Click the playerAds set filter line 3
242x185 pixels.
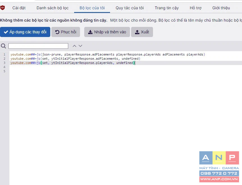click(x=72, y=63)
